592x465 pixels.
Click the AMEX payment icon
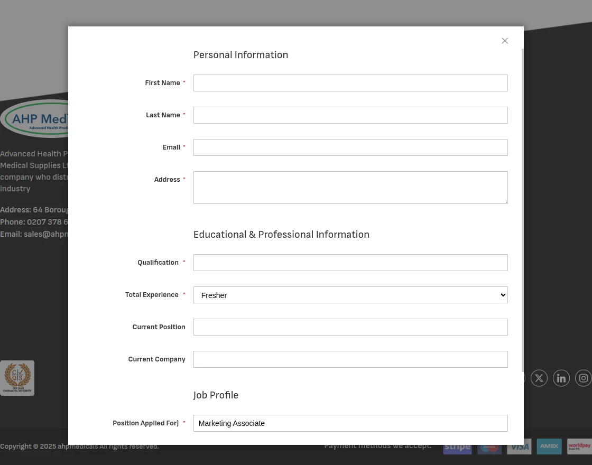coord(549,447)
